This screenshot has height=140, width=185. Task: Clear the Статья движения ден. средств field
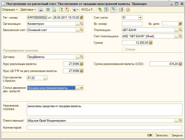tap(82, 88)
